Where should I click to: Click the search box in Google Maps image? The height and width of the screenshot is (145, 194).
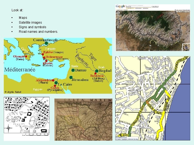139,6
